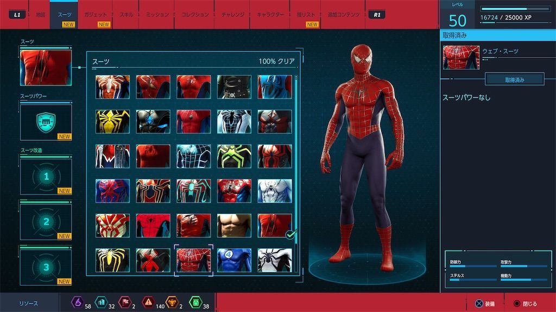Click the L1 shoulder button indicator
556x312 pixels.
(17, 15)
